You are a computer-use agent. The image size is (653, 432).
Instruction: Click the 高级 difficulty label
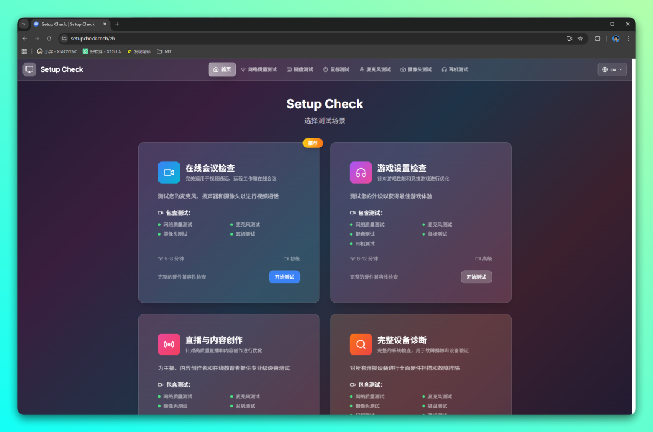[x=484, y=259]
